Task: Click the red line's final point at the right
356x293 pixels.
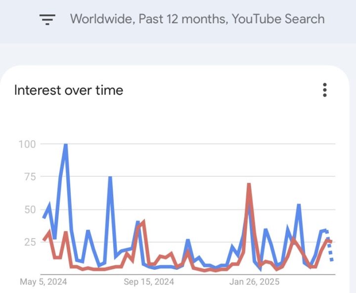Action: 331,242
